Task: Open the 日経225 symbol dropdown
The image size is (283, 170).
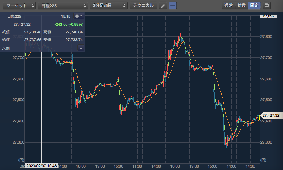Action: (x=63, y=6)
